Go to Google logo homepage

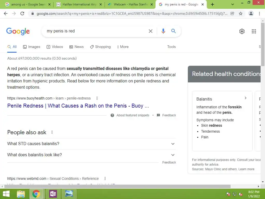[x=18, y=31]
